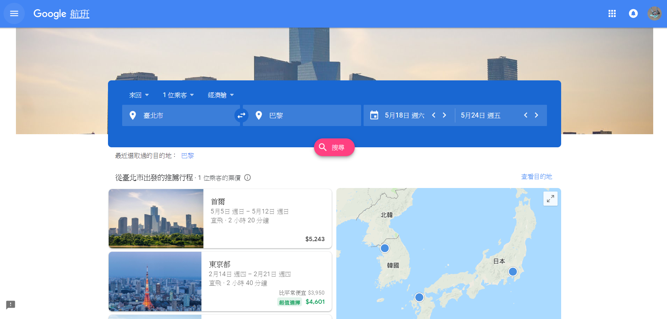
Task: Click the Google 航班 logo
Action: [61, 13]
